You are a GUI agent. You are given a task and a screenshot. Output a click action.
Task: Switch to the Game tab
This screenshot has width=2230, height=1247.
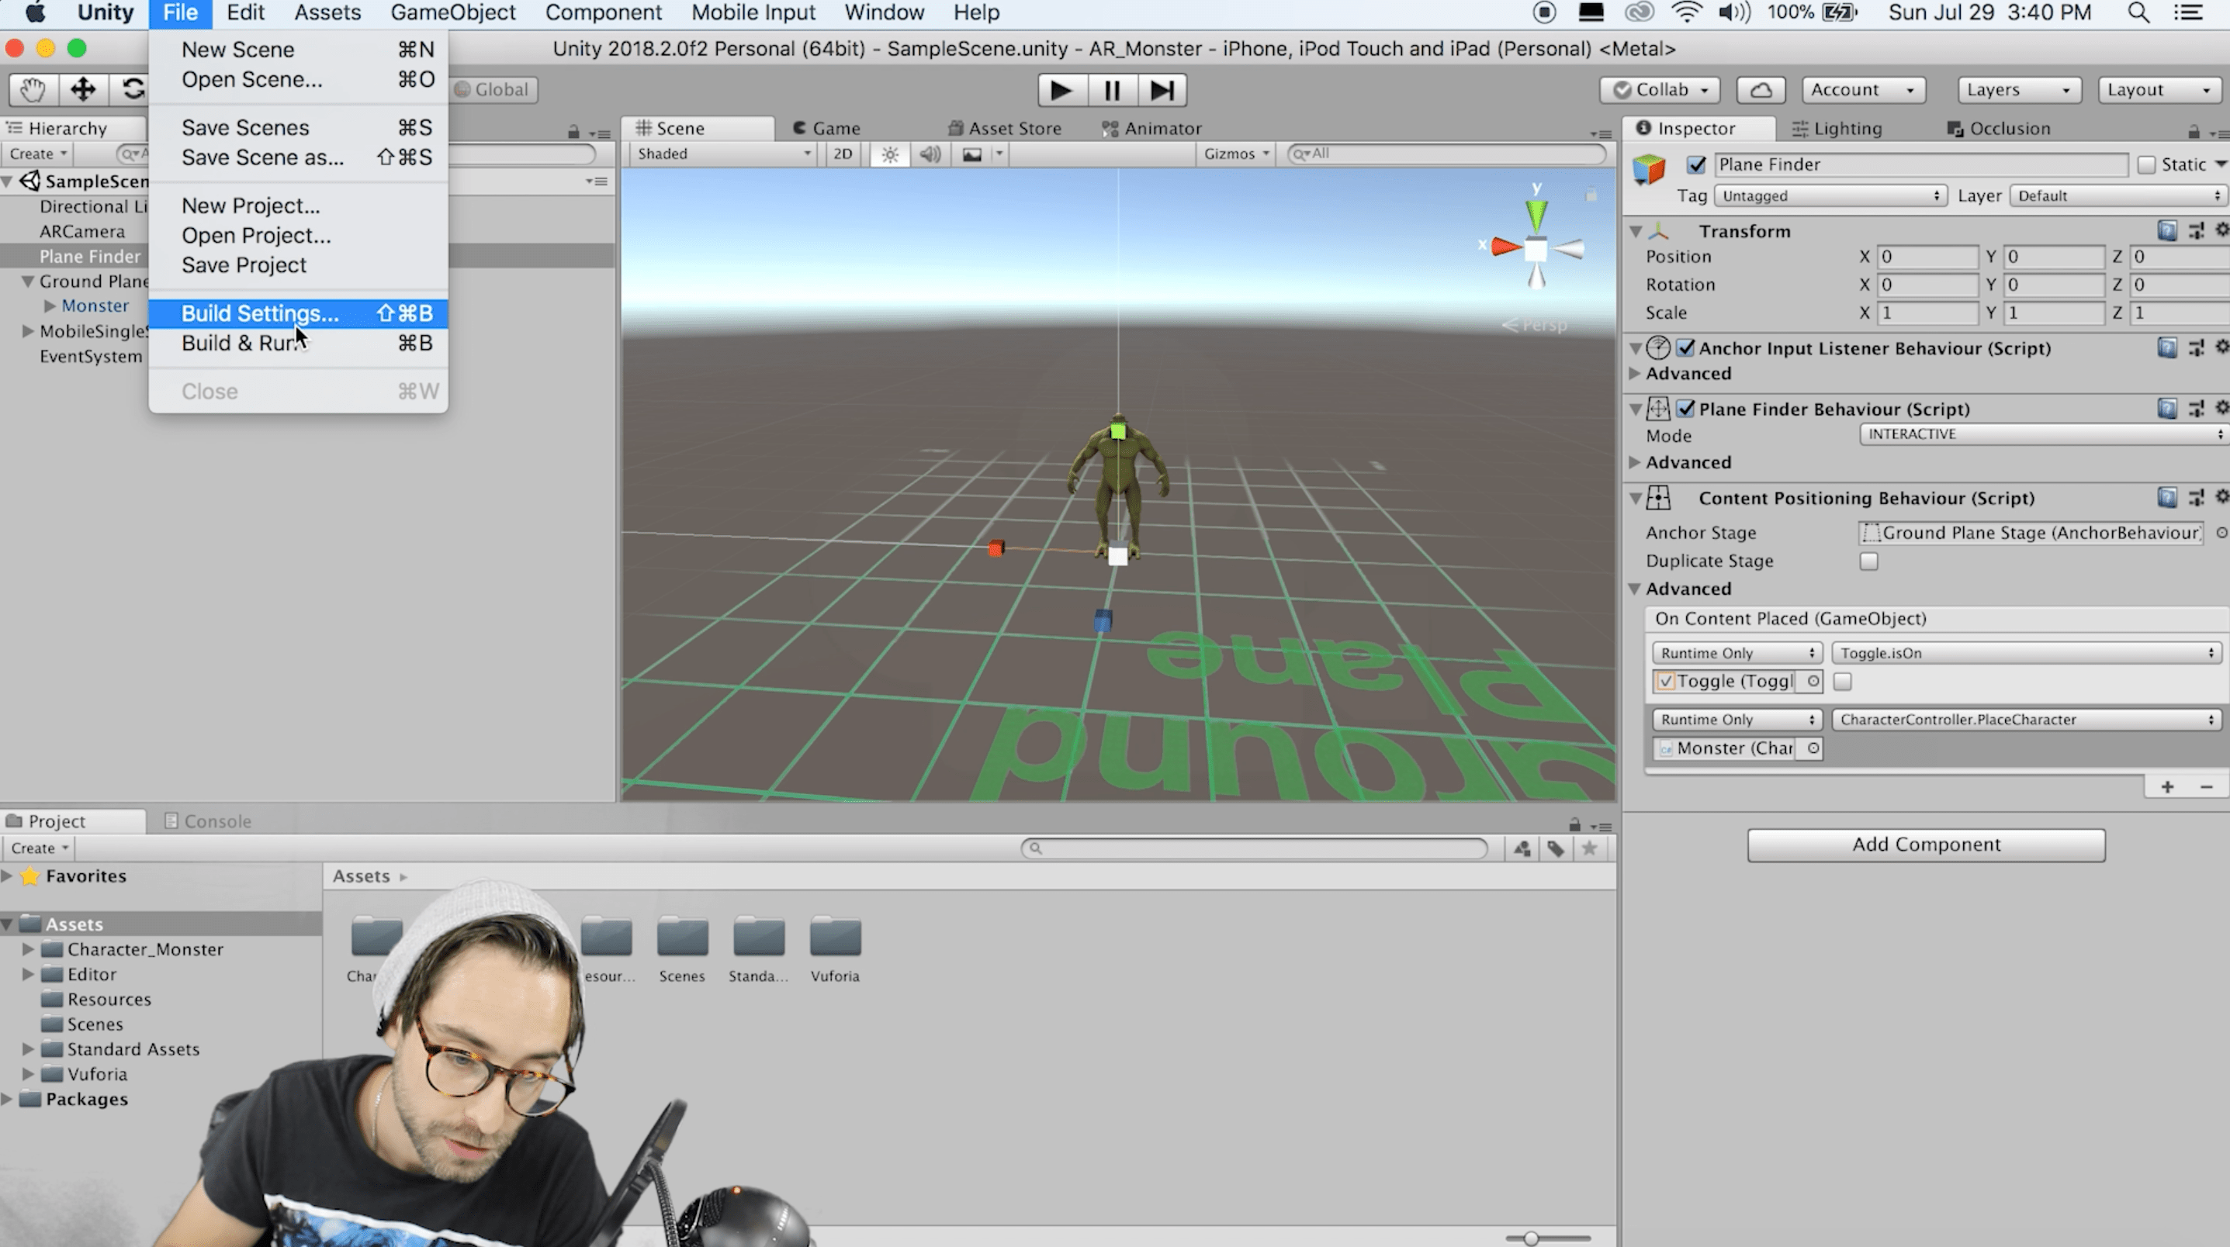tap(828, 128)
